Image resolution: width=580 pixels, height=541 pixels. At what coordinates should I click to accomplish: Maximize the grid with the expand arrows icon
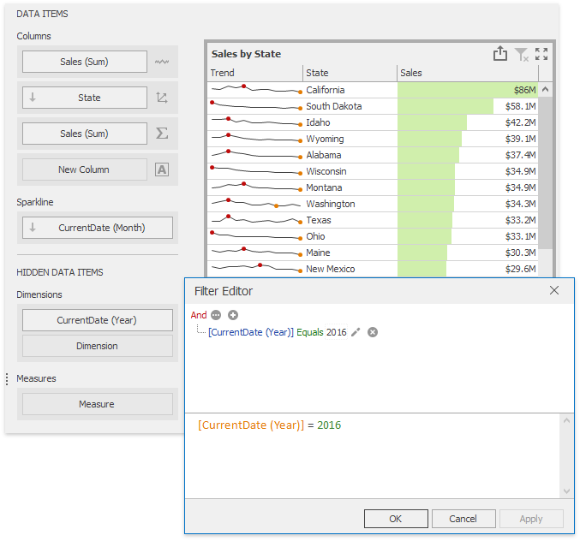pos(541,54)
